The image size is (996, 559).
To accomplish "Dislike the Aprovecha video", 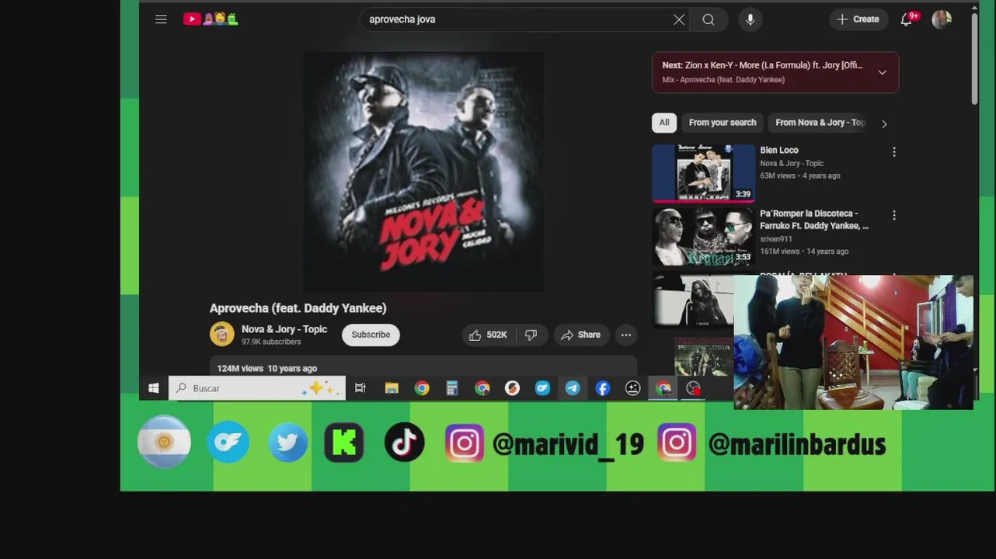I will point(531,335).
